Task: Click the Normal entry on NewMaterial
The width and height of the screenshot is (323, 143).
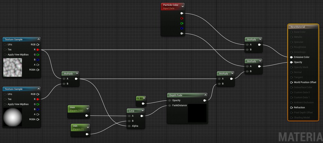Action: 297,72
